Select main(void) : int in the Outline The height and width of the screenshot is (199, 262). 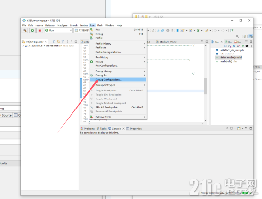point(228,61)
